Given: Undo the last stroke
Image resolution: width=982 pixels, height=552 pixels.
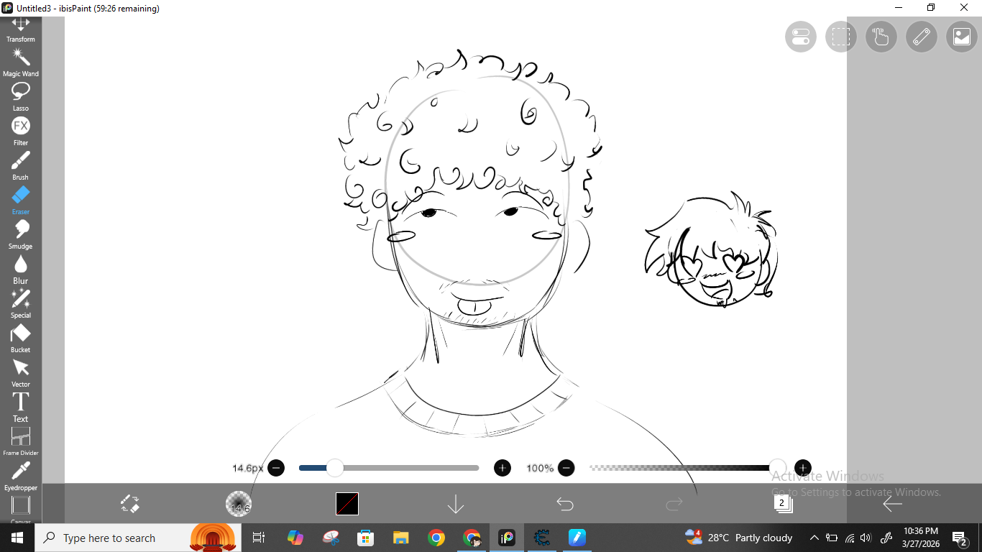Looking at the screenshot, I should click(x=565, y=504).
